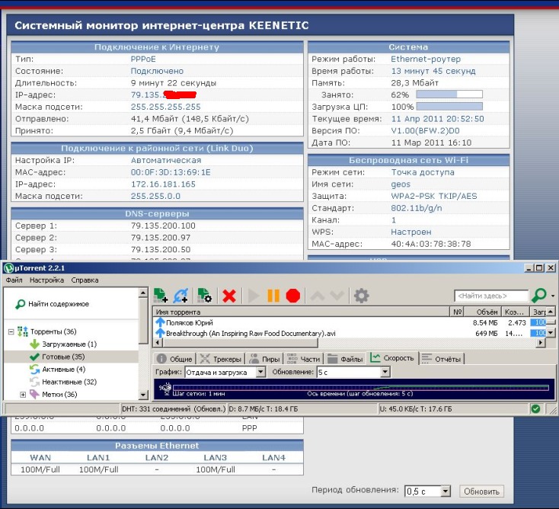559x509 pixels.
Task: Switch to the 'Пиры' tab
Action: [264, 359]
